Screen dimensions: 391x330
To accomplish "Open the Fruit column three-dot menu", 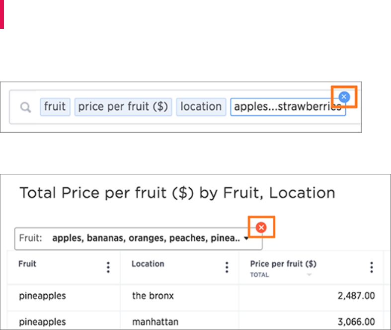I will click(x=108, y=267).
